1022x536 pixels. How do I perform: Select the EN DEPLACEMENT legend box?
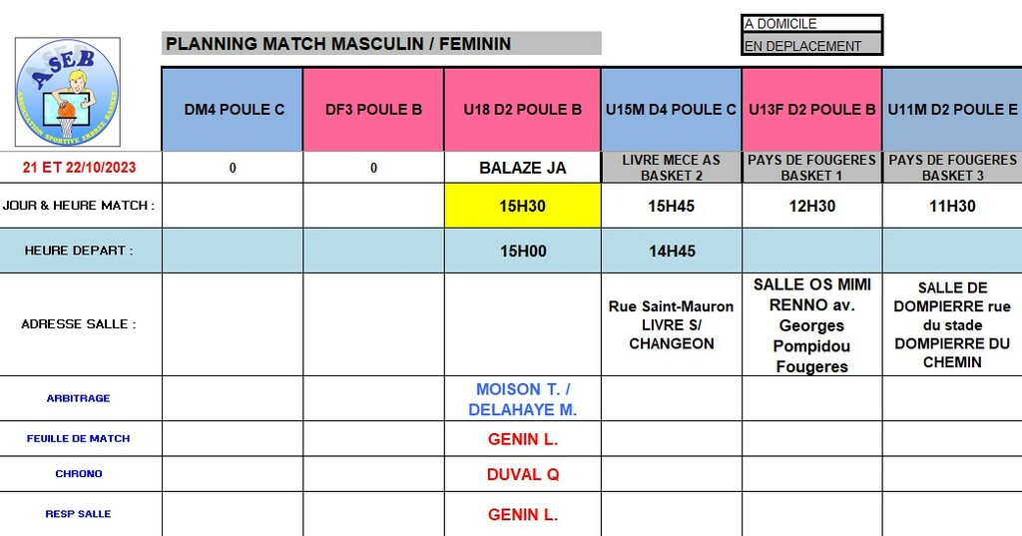tap(811, 45)
